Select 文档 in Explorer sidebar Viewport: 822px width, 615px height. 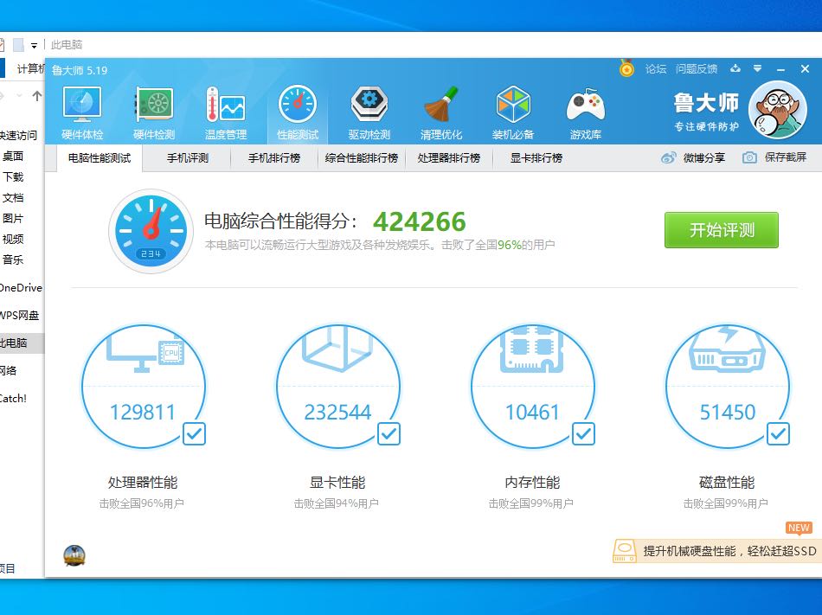(x=13, y=197)
